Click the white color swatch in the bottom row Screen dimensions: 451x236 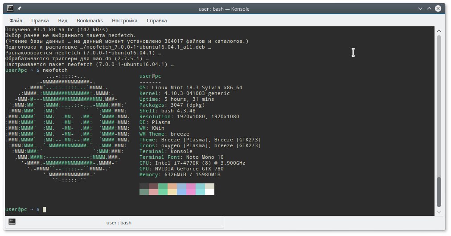pos(210,192)
